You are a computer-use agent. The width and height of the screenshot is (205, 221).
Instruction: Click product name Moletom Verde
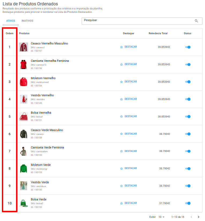pyautogui.click(x=41, y=165)
